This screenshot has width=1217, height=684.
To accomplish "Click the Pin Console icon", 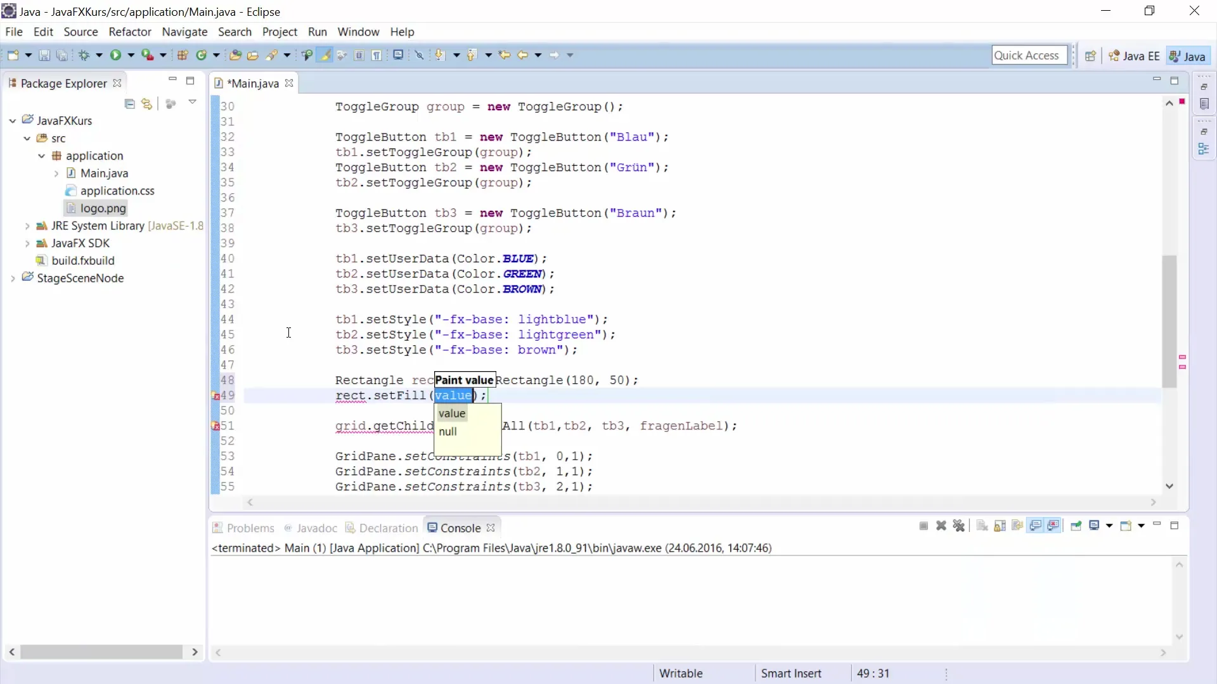I will coord(1076,526).
